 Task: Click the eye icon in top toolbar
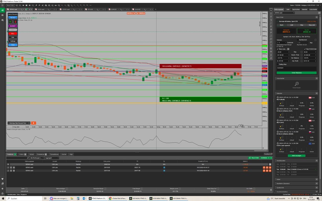55,5
